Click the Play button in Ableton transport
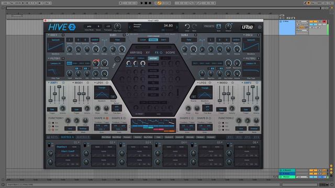 142,3
